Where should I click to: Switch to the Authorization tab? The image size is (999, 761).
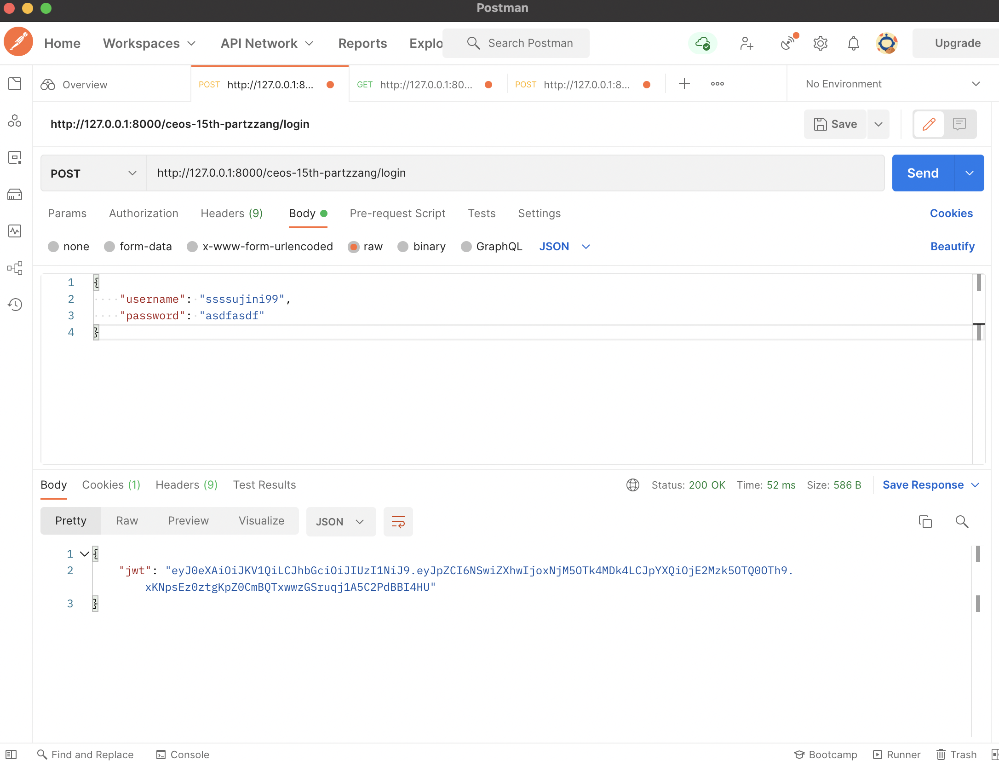click(144, 213)
